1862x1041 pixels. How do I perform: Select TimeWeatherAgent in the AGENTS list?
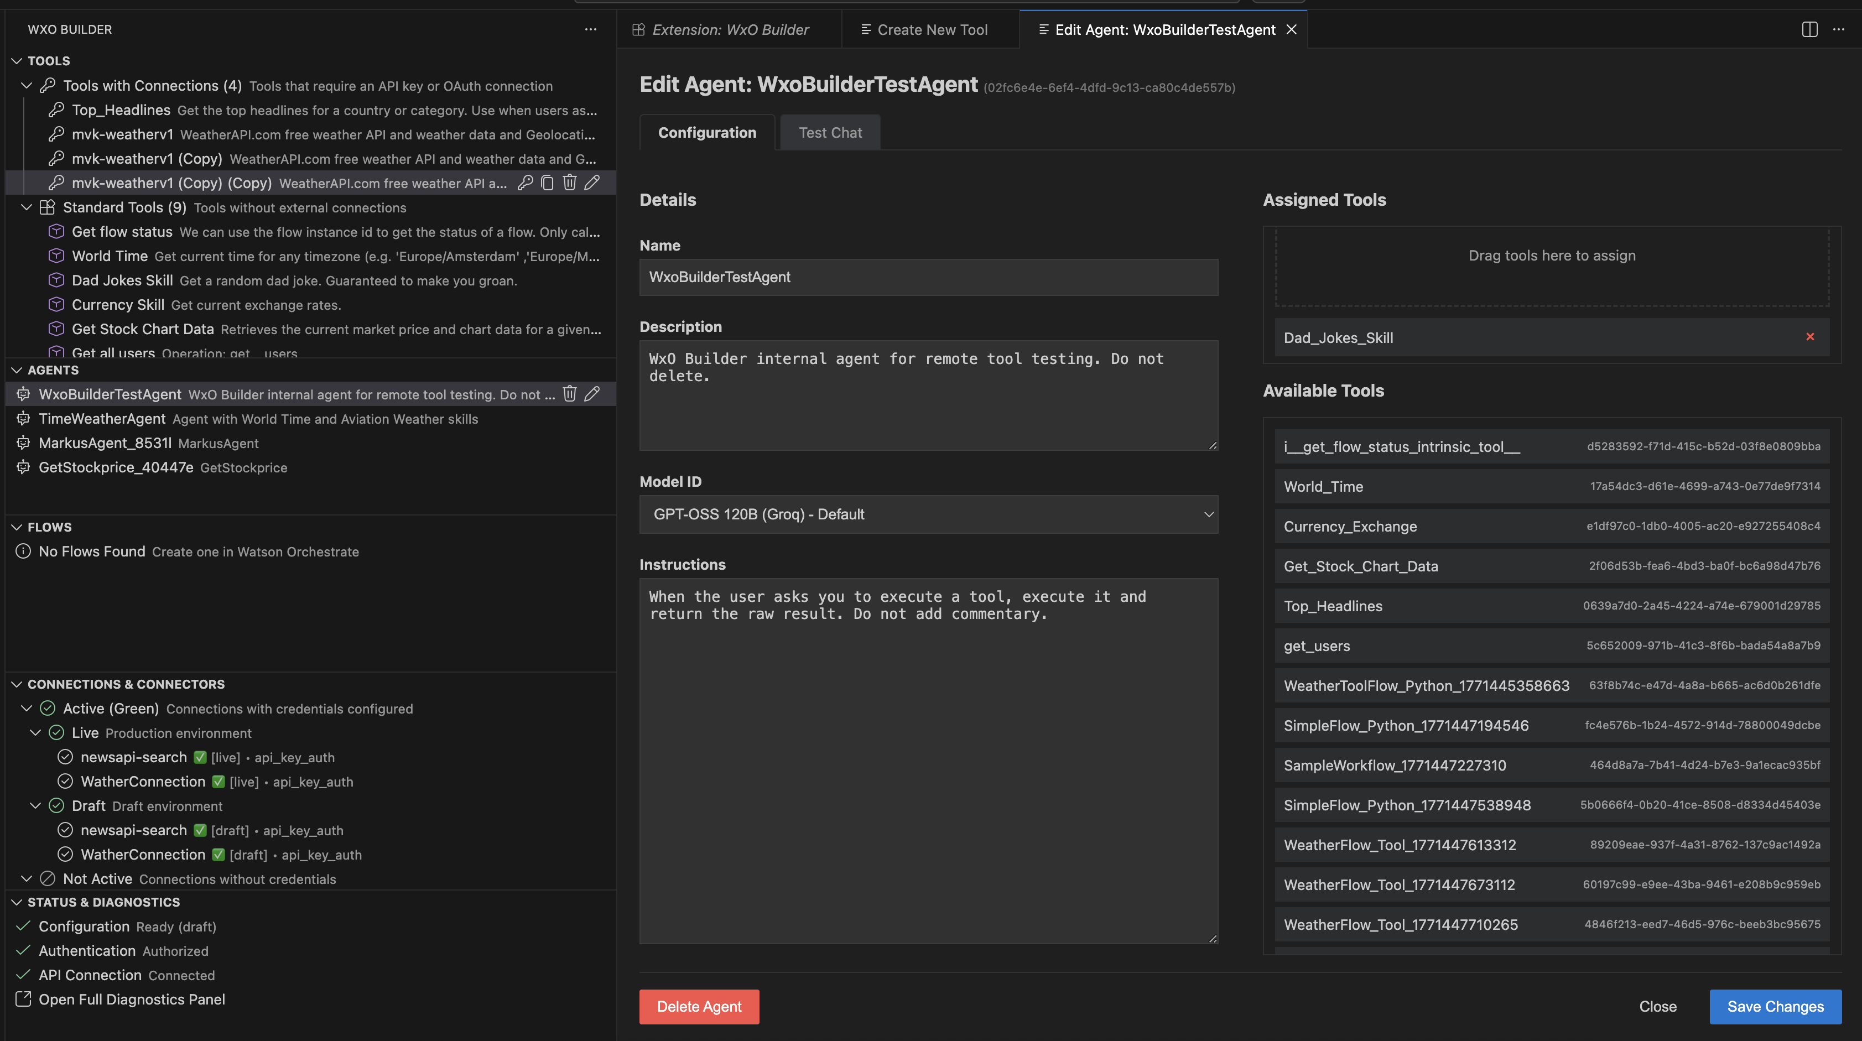pos(103,419)
